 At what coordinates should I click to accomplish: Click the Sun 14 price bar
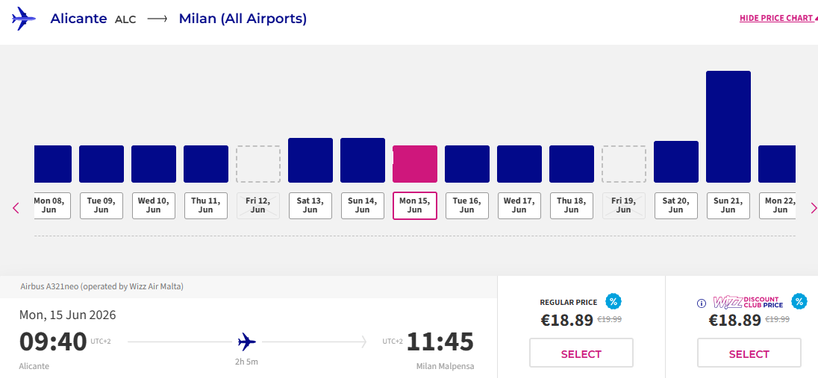tap(362, 160)
